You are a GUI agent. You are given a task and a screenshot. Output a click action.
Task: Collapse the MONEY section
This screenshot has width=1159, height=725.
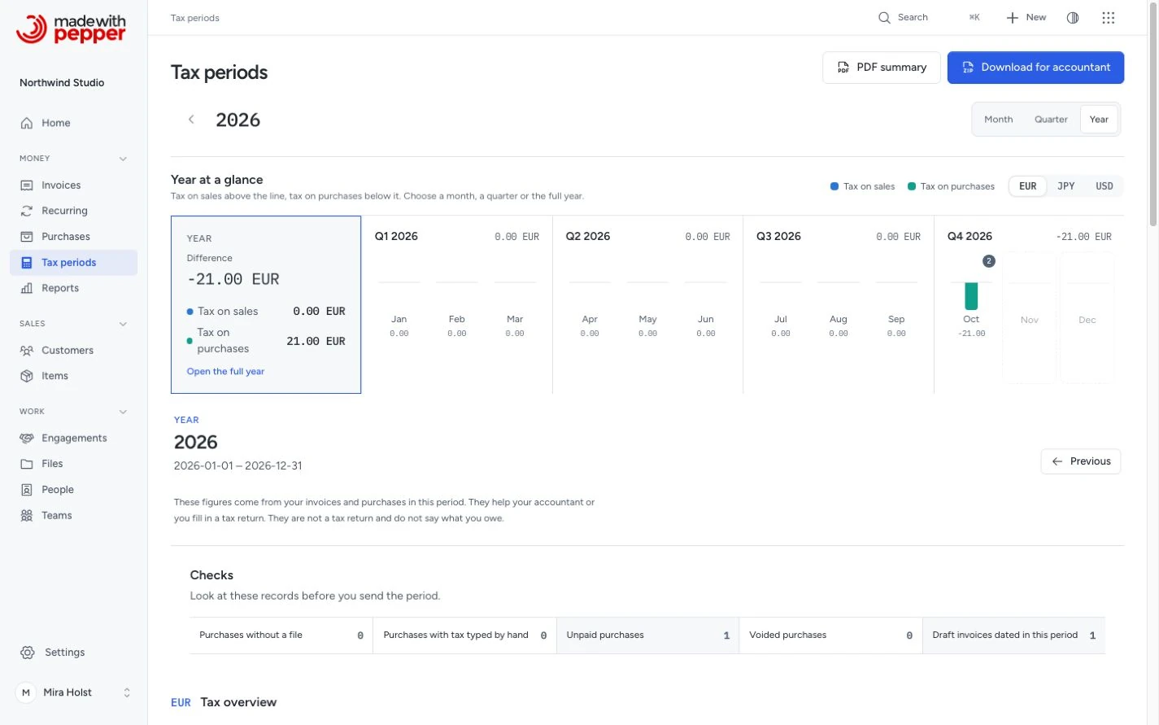(x=123, y=159)
